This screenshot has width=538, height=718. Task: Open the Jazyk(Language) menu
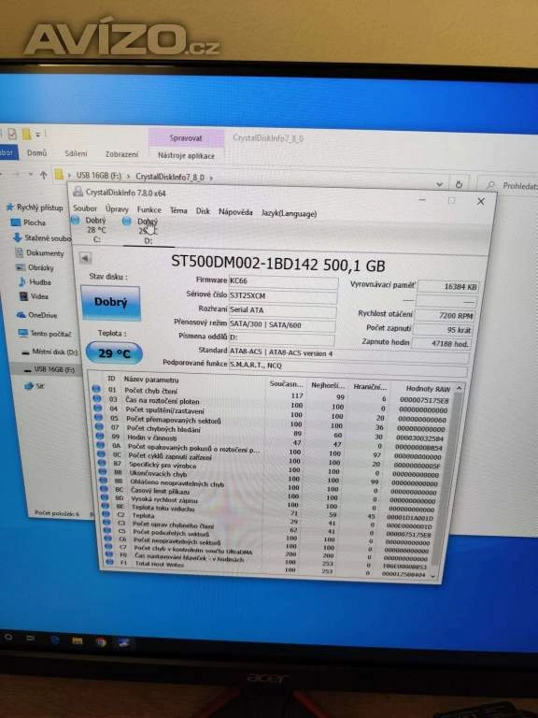(289, 213)
